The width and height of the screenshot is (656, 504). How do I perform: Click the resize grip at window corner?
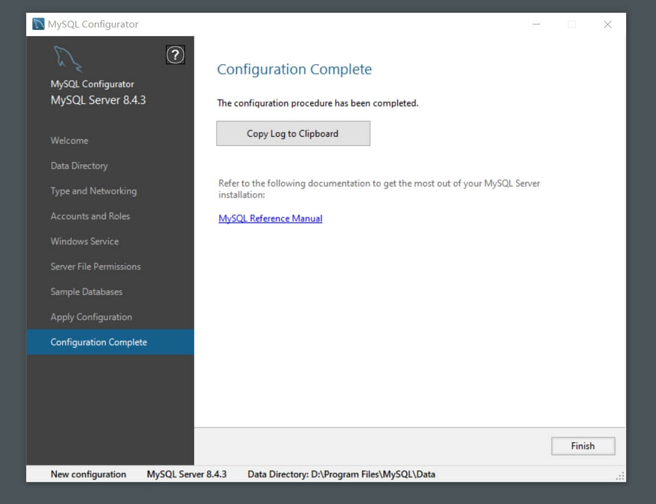click(620, 477)
